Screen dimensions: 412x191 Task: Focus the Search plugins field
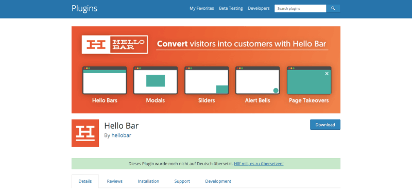(300, 8)
